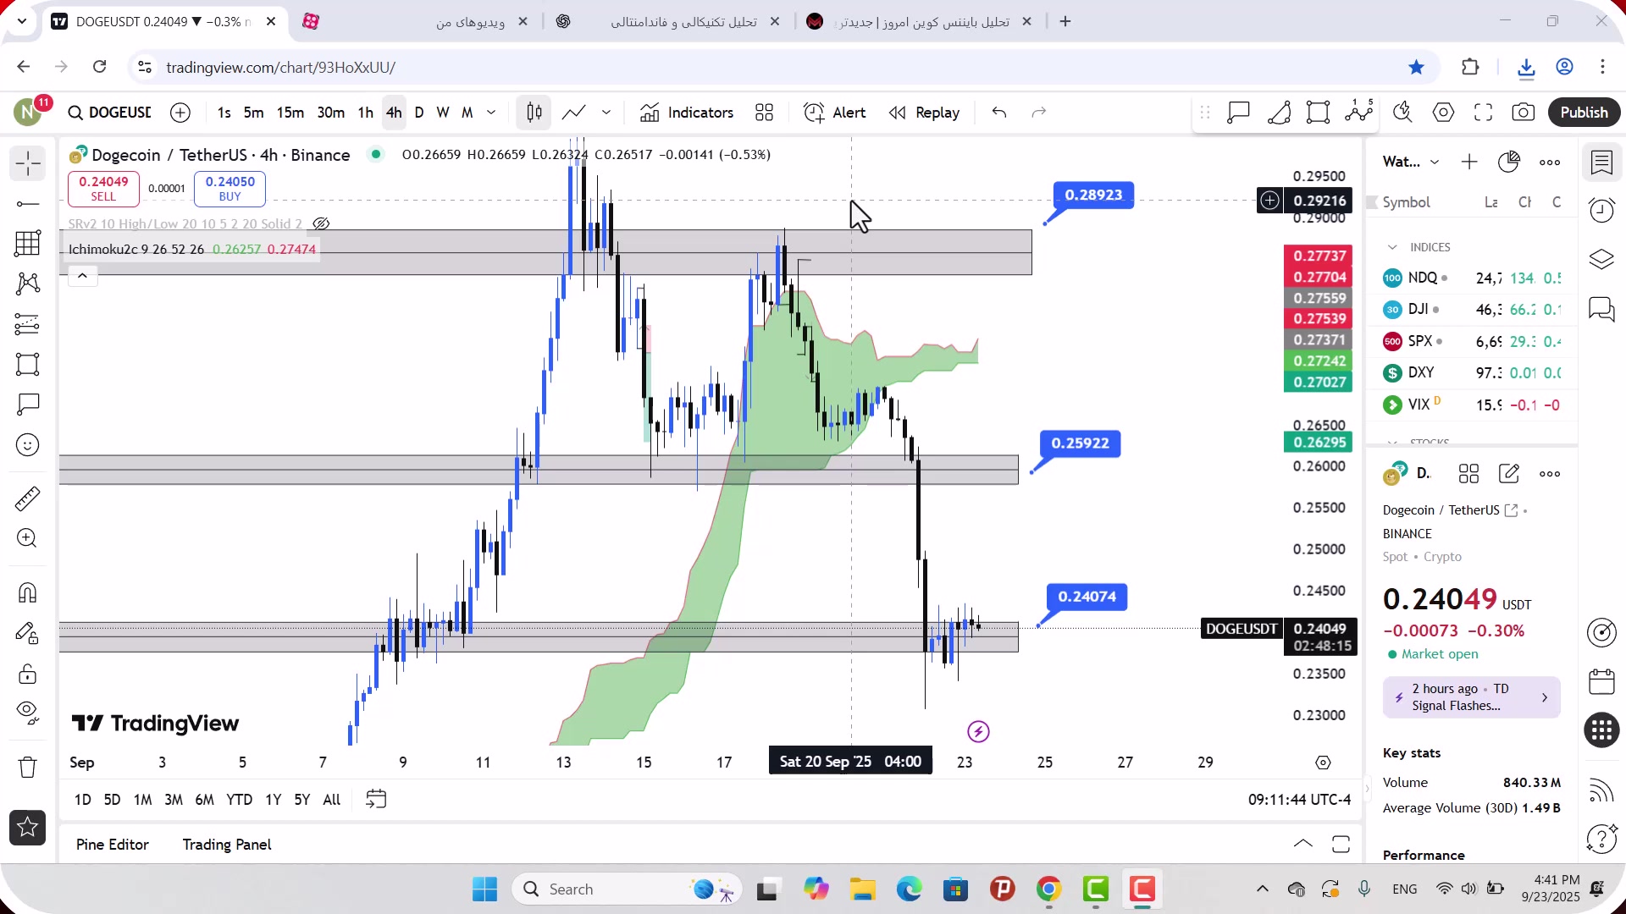Toggle stay in drawing mode

click(x=28, y=633)
